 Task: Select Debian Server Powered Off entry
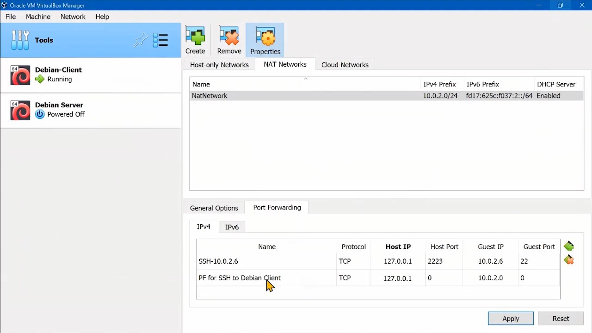pyautogui.click(x=91, y=110)
